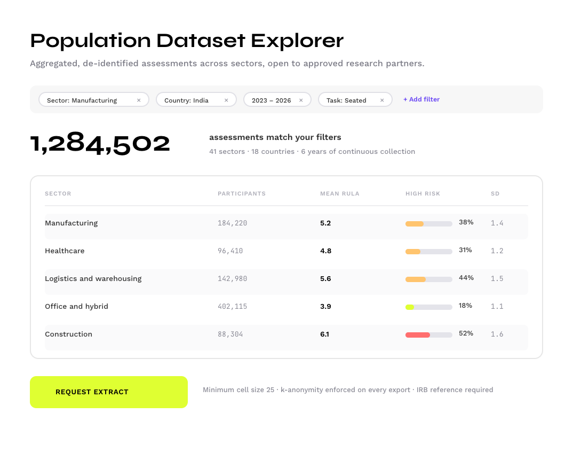Sort by the Participants column header
The width and height of the screenshot is (573, 468).
click(242, 193)
